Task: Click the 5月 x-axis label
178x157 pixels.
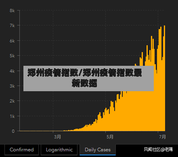Action: 110,137
